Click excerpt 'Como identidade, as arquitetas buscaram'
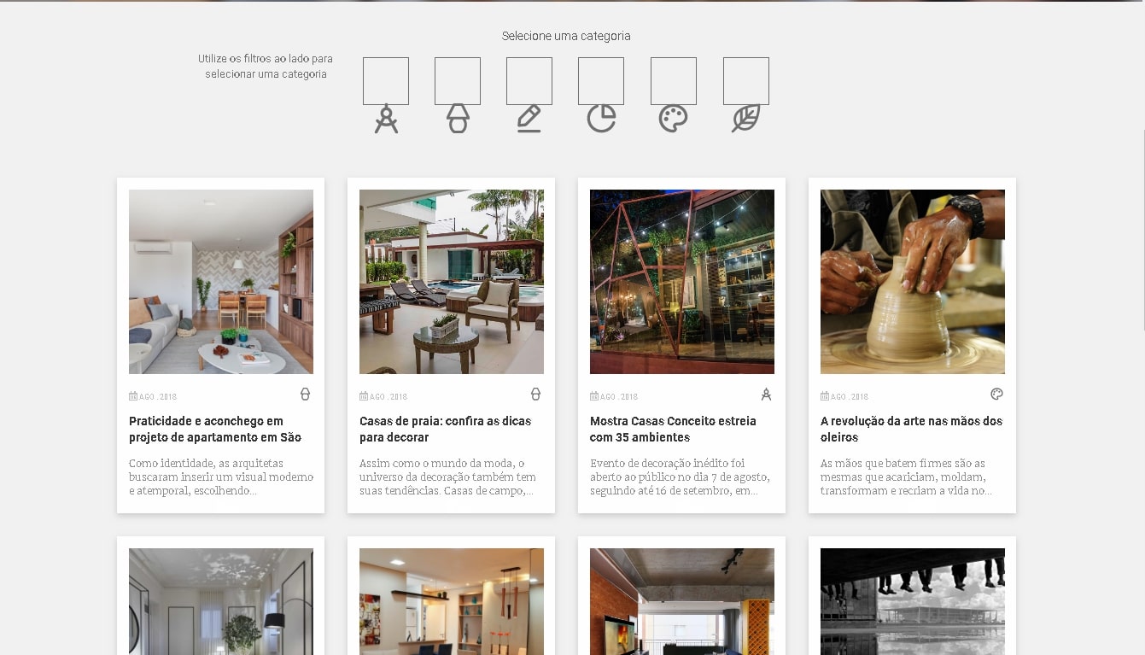The height and width of the screenshot is (655, 1145). pyautogui.click(x=221, y=477)
